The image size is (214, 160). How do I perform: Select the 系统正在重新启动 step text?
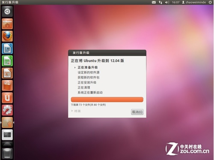[x=90, y=92]
